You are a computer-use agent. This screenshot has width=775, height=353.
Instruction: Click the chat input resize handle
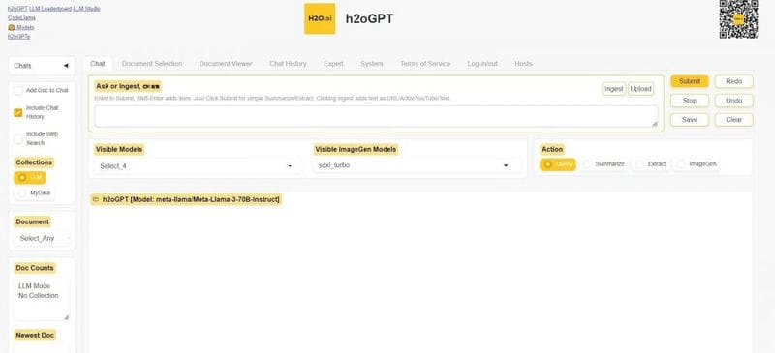(x=655, y=124)
